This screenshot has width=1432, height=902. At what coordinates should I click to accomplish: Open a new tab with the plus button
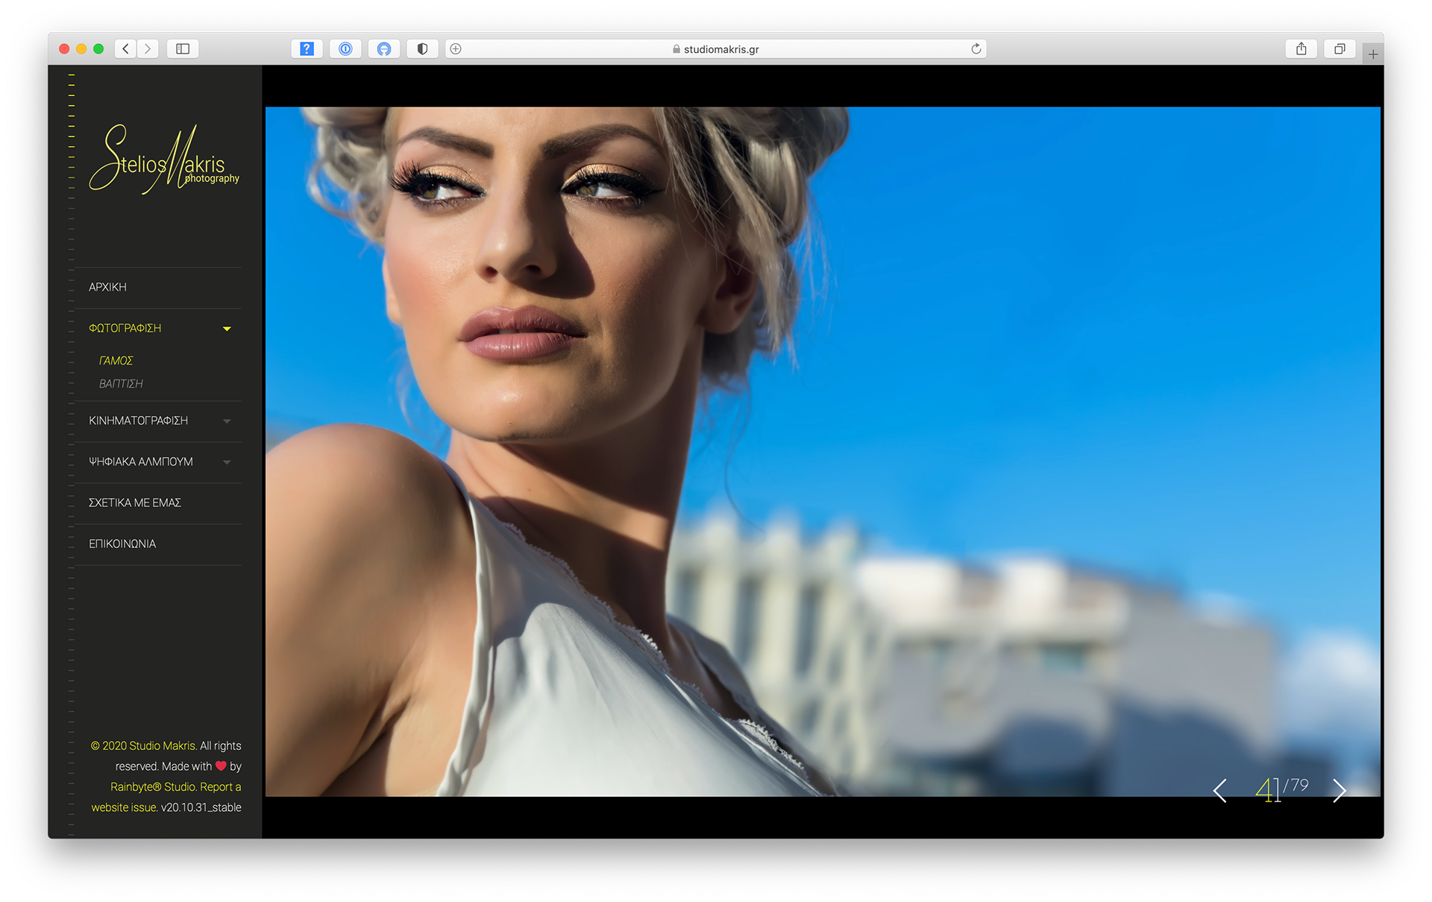[1373, 54]
